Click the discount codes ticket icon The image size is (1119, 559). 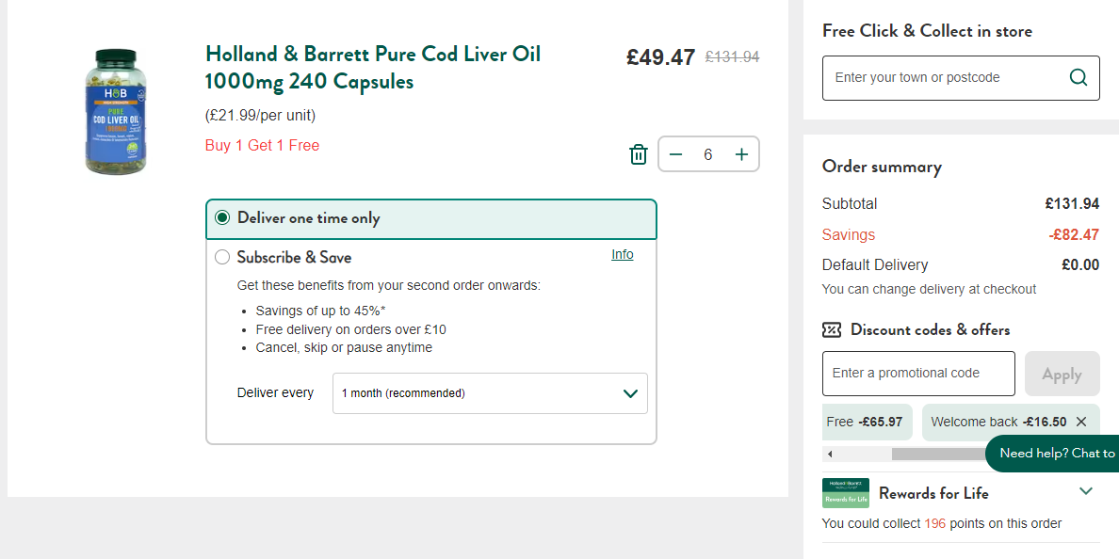click(x=832, y=330)
